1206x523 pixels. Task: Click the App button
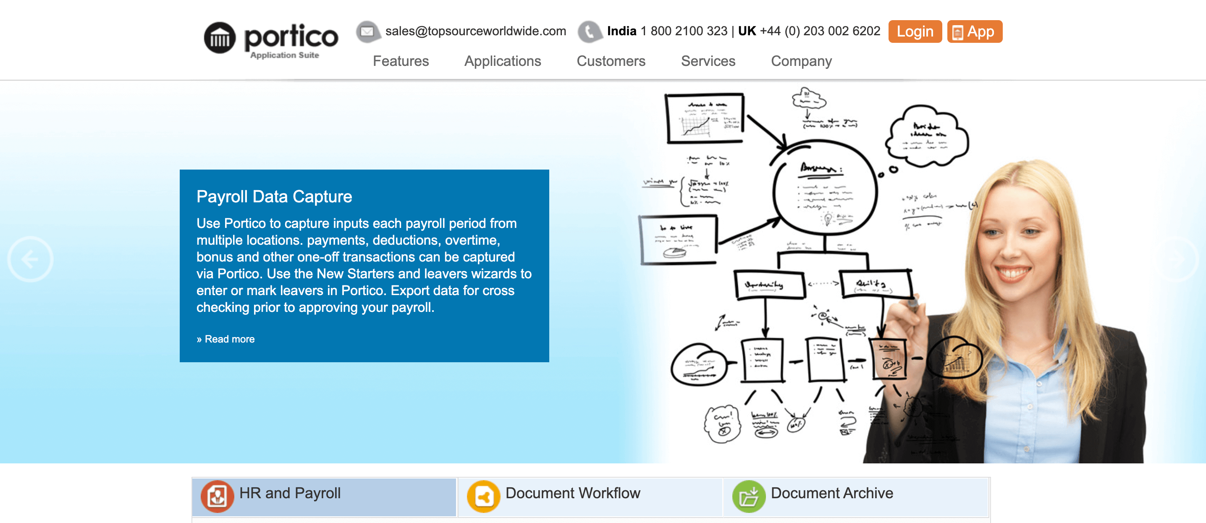tap(975, 31)
